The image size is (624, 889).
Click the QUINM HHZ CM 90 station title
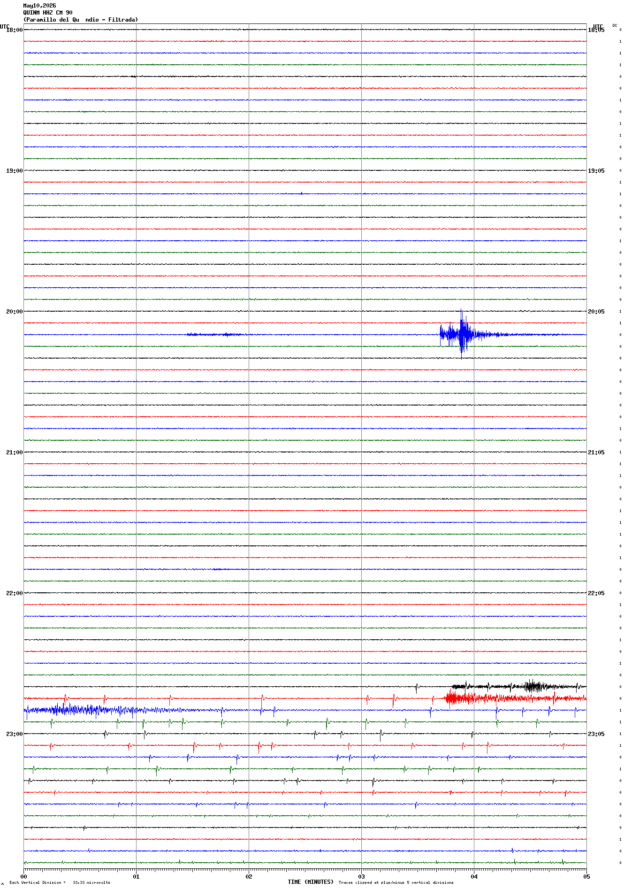(48, 13)
